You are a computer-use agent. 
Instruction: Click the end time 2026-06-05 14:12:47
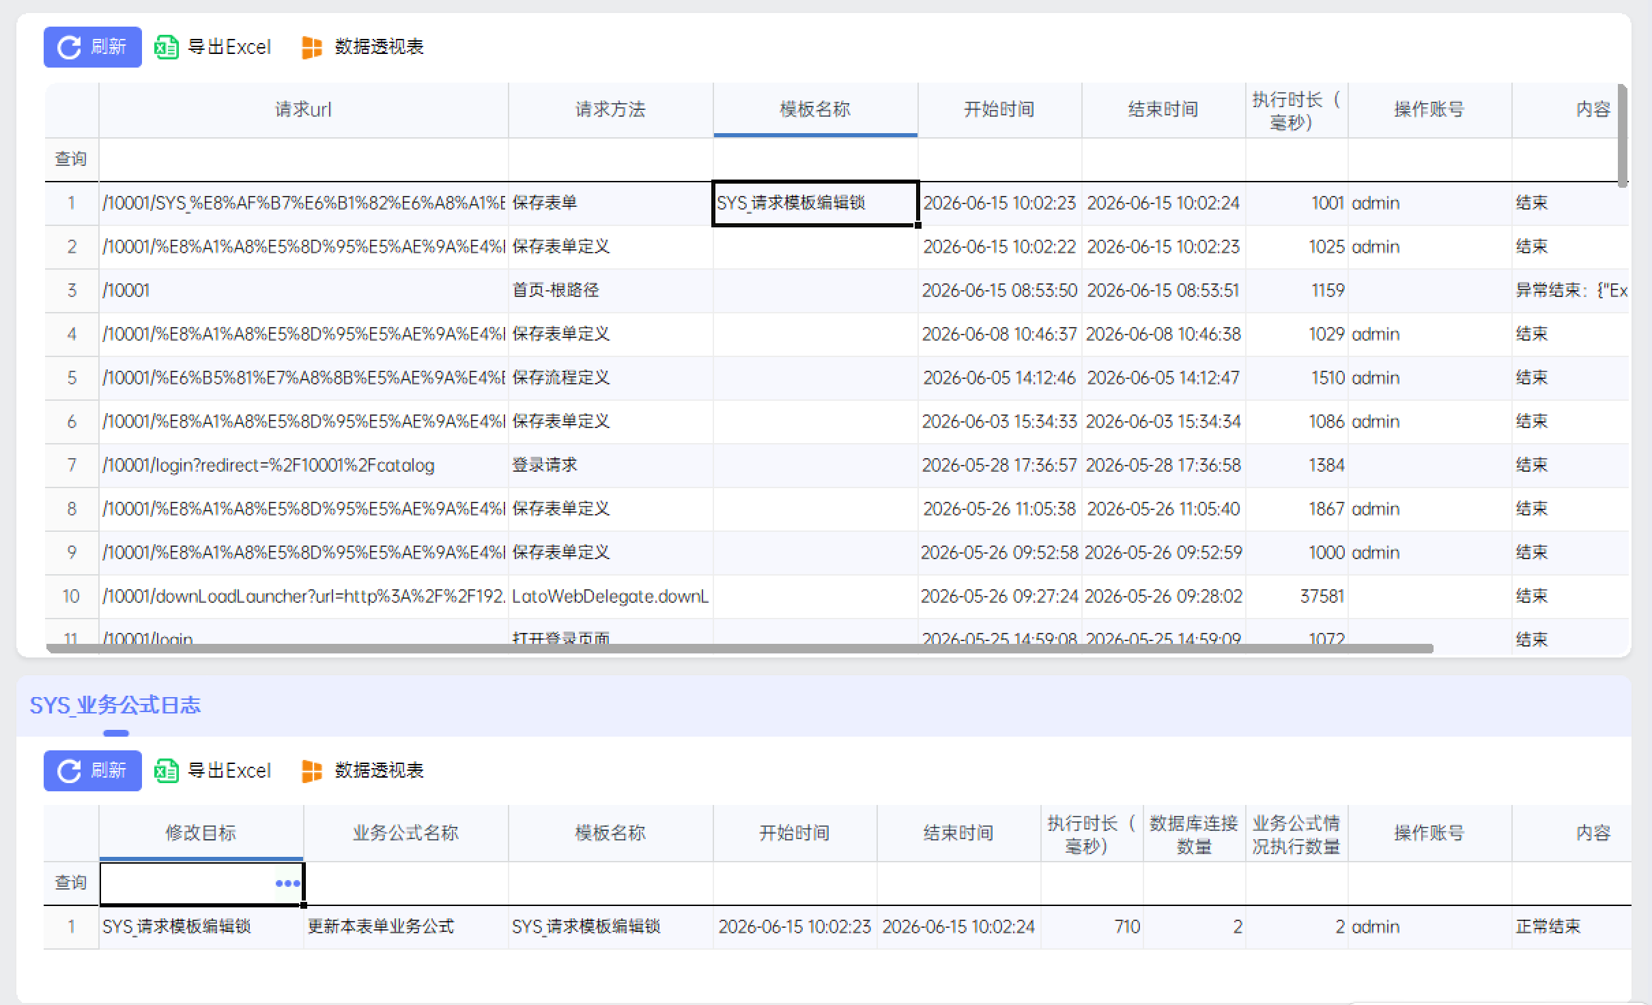[1163, 378]
